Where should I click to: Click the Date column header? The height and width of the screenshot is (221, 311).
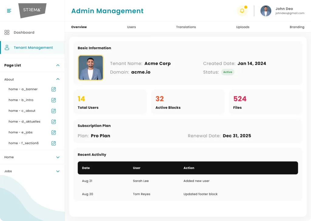tap(86, 168)
